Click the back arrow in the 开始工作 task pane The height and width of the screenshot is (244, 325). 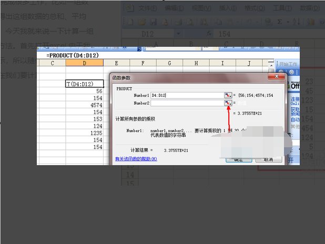281,72
